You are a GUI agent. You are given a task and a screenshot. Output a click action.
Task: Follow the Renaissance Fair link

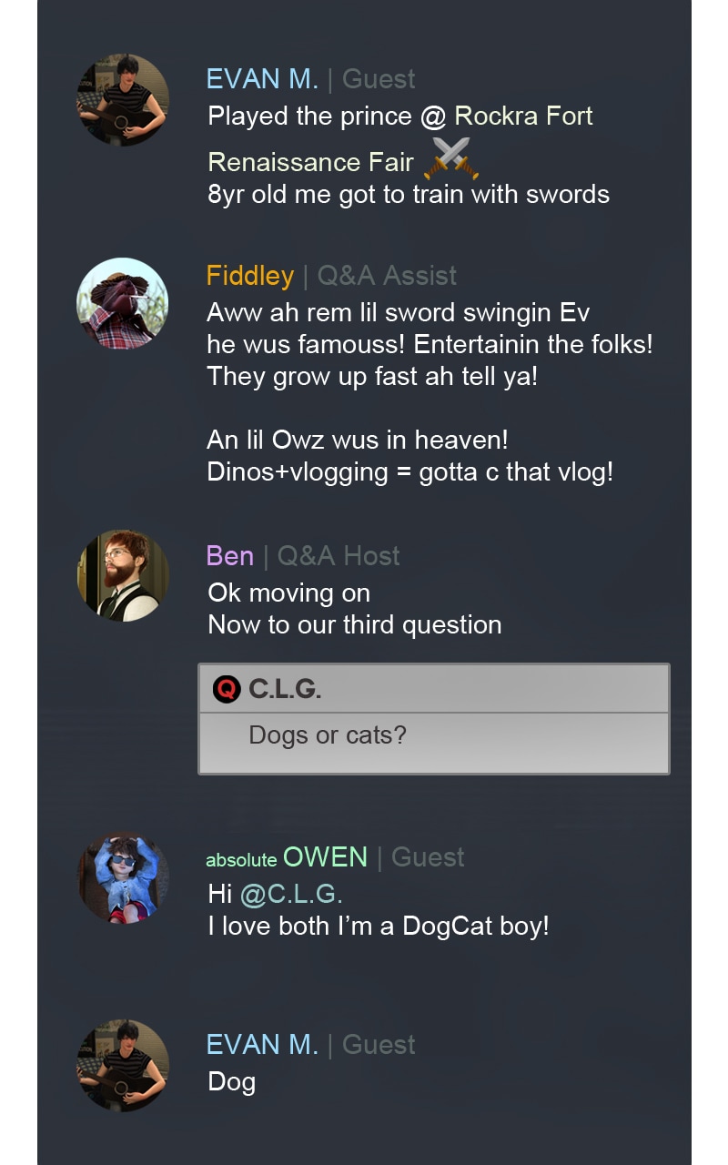(311, 162)
